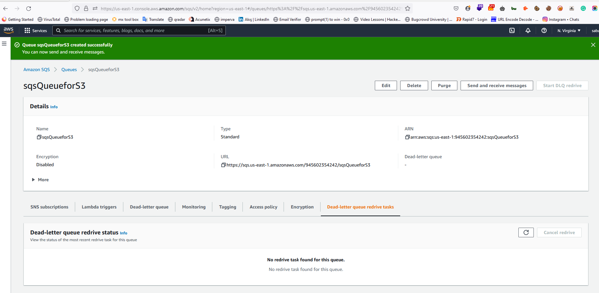Click the Cancel redrive button

(559, 232)
